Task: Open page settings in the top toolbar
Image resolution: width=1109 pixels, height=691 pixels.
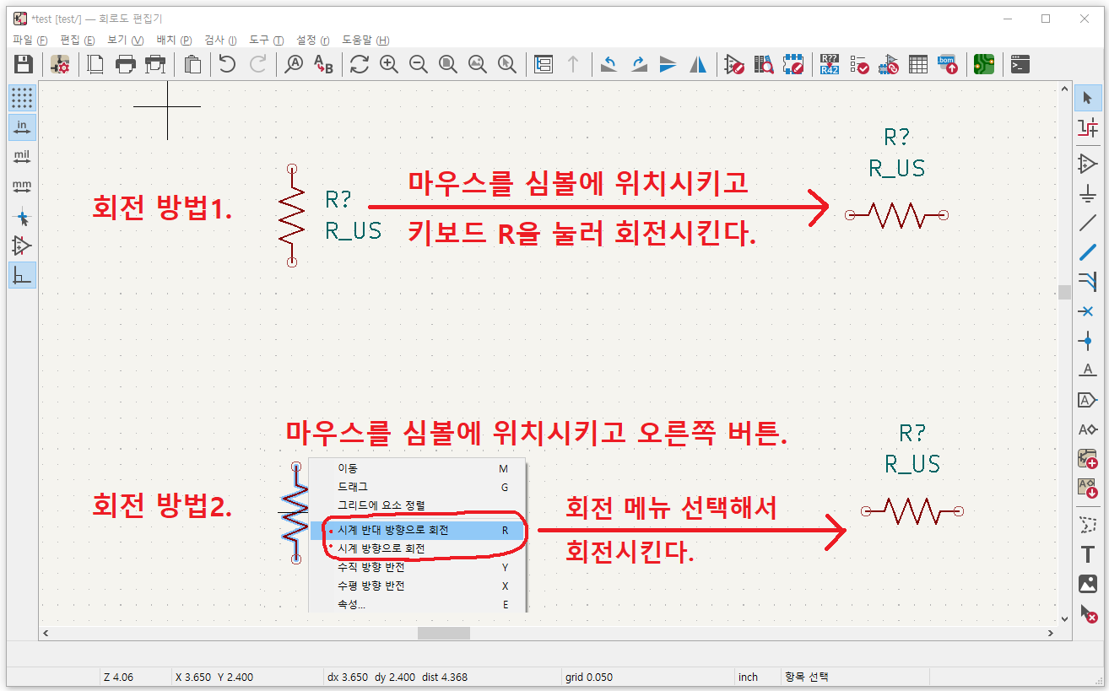Action: point(96,64)
